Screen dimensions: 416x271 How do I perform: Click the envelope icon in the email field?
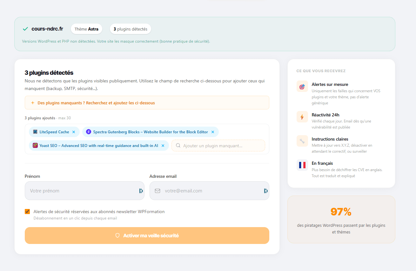[x=158, y=191]
